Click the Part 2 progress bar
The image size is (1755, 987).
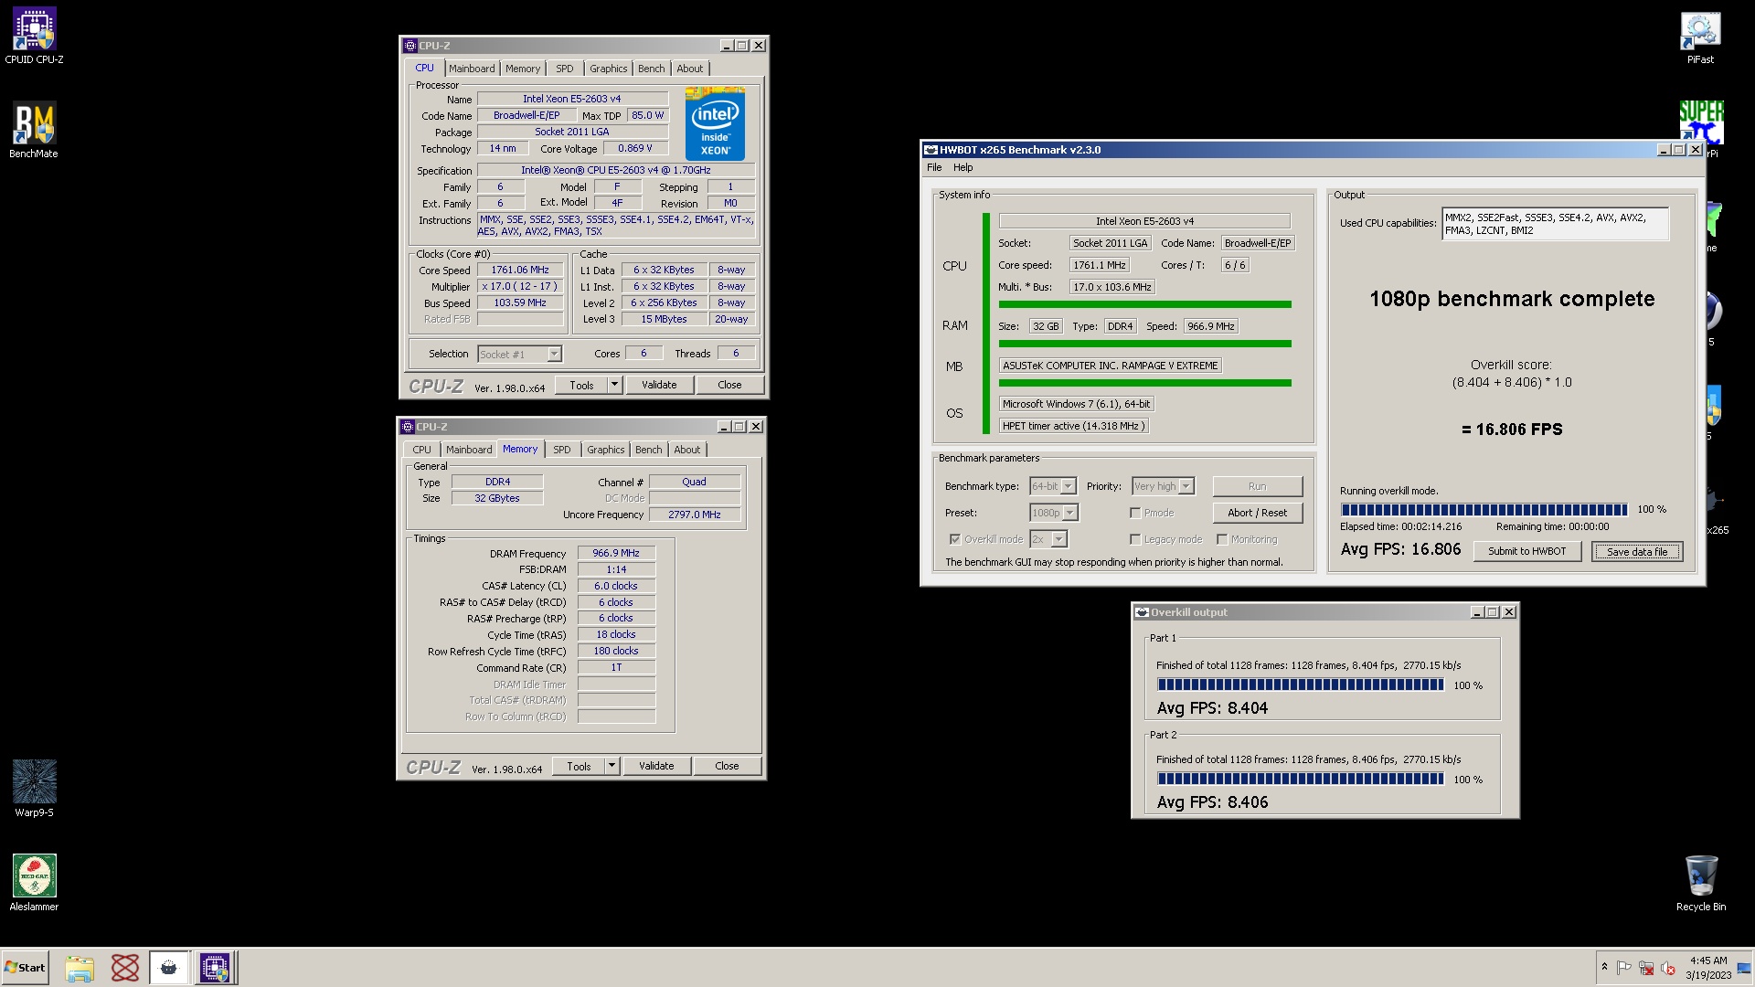1301,779
